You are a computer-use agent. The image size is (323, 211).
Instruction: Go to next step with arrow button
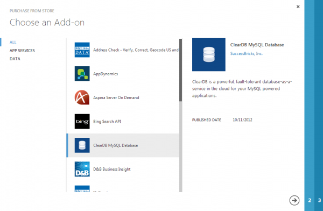[294, 200]
